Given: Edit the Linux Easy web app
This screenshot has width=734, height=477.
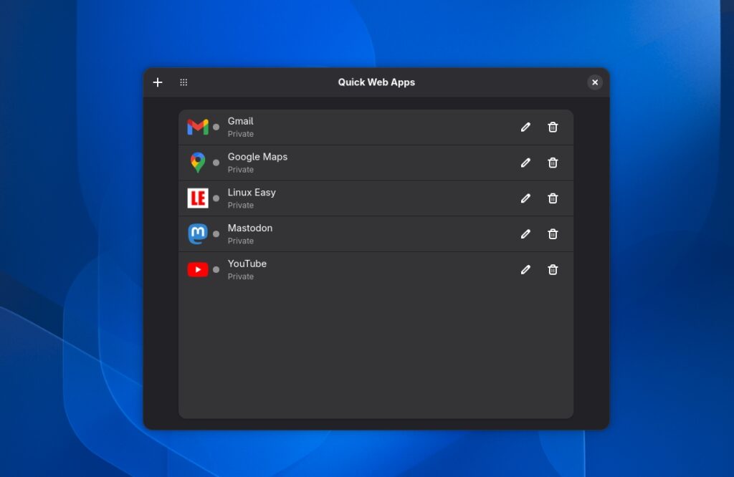Looking at the screenshot, I should 525,198.
